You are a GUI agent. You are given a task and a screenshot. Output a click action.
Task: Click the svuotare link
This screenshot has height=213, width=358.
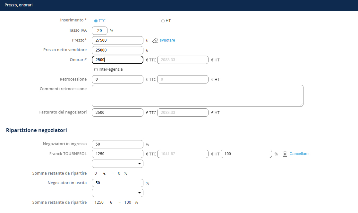tap(167, 40)
